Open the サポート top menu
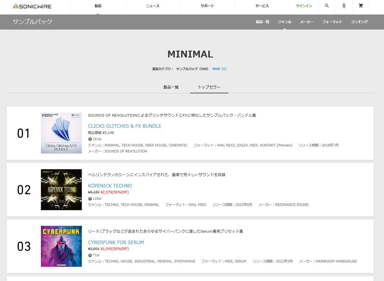Viewport: 384px width, 281px height. pyautogui.click(x=207, y=6)
